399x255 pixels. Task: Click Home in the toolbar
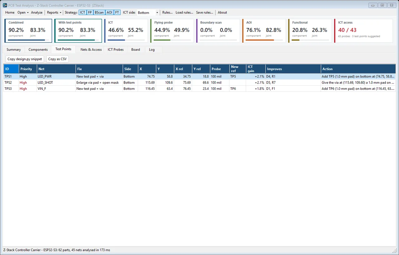[x=10, y=12]
